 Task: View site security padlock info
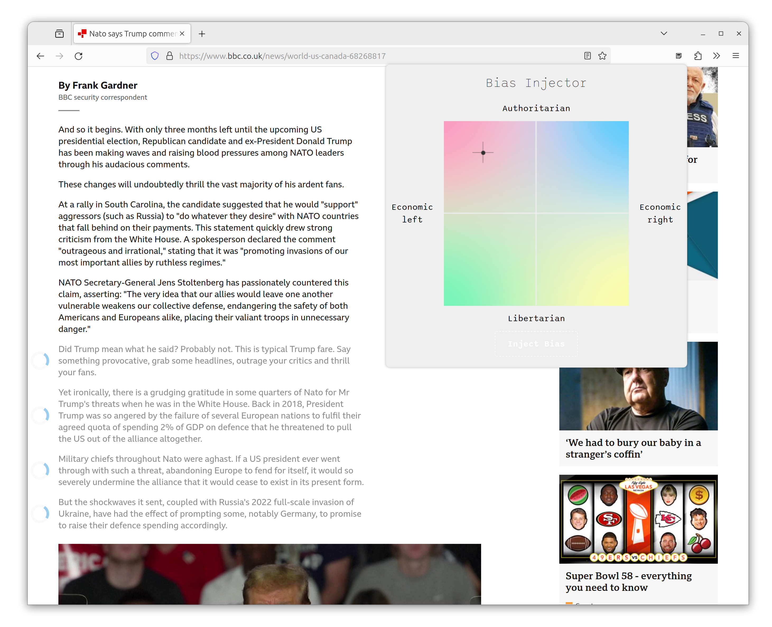click(169, 56)
